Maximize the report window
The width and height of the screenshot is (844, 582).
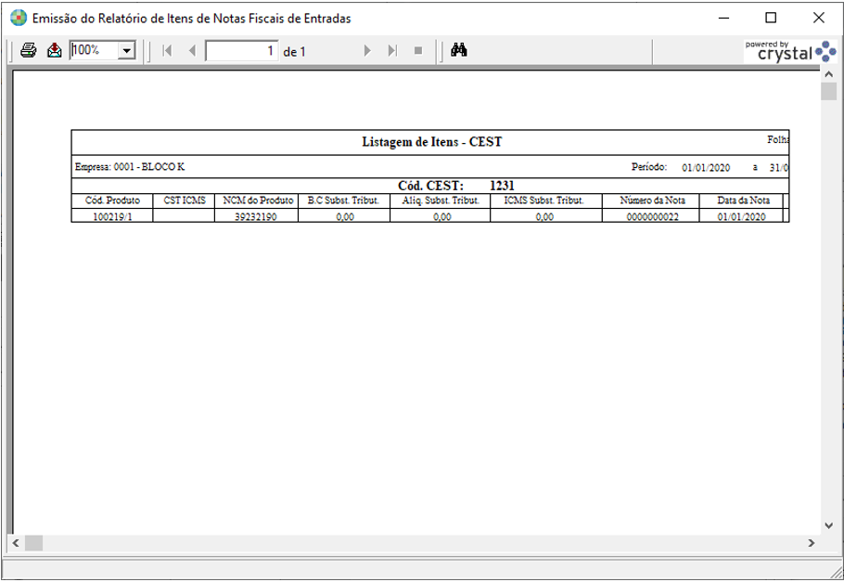(x=771, y=18)
